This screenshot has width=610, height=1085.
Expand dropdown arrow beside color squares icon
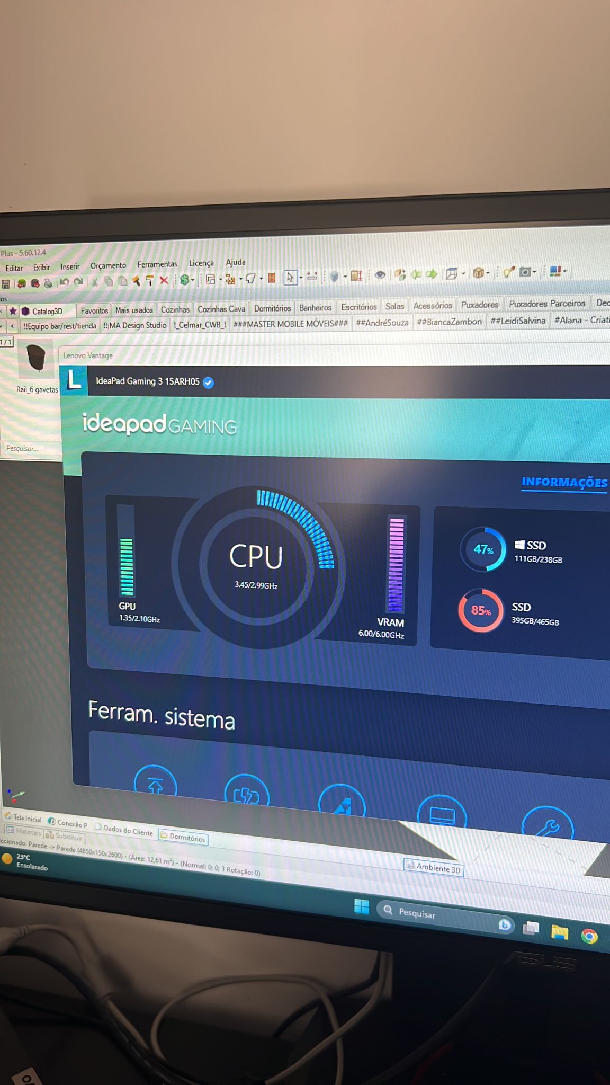pos(565,271)
